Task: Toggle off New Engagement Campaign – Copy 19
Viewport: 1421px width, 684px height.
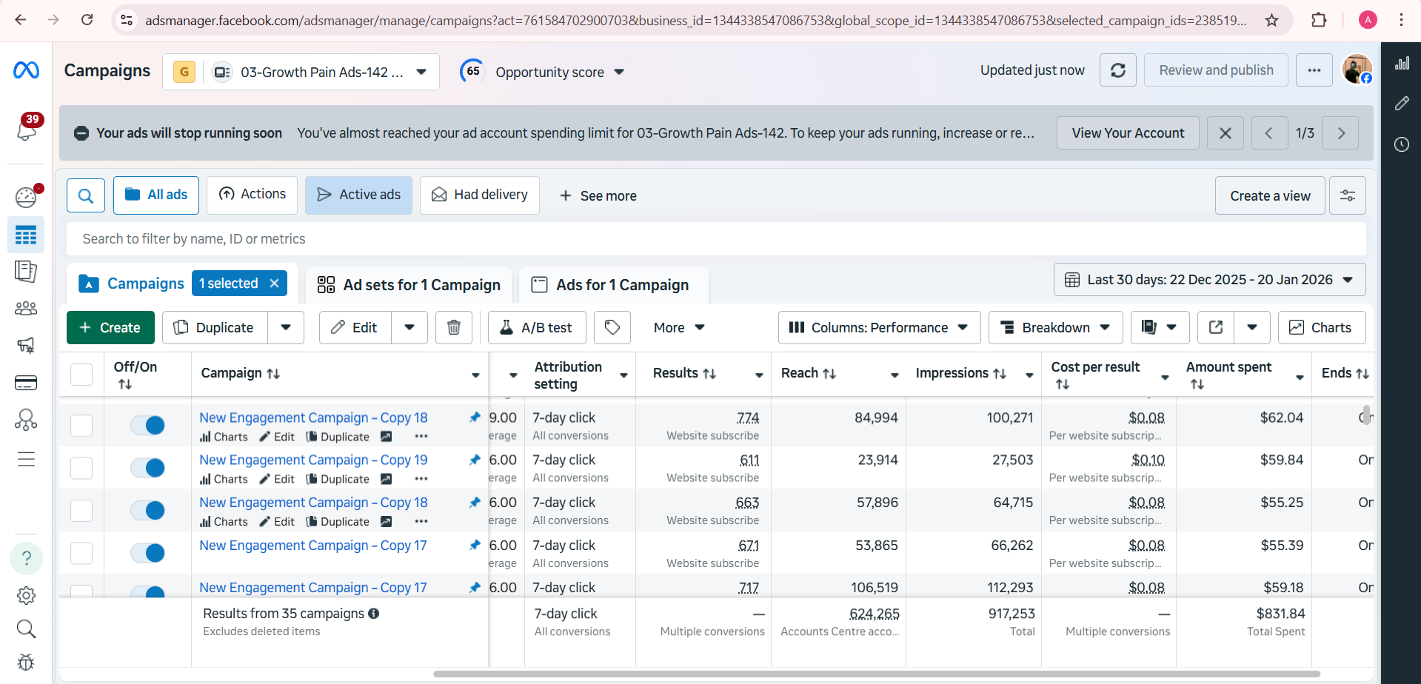Action: pyautogui.click(x=147, y=468)
